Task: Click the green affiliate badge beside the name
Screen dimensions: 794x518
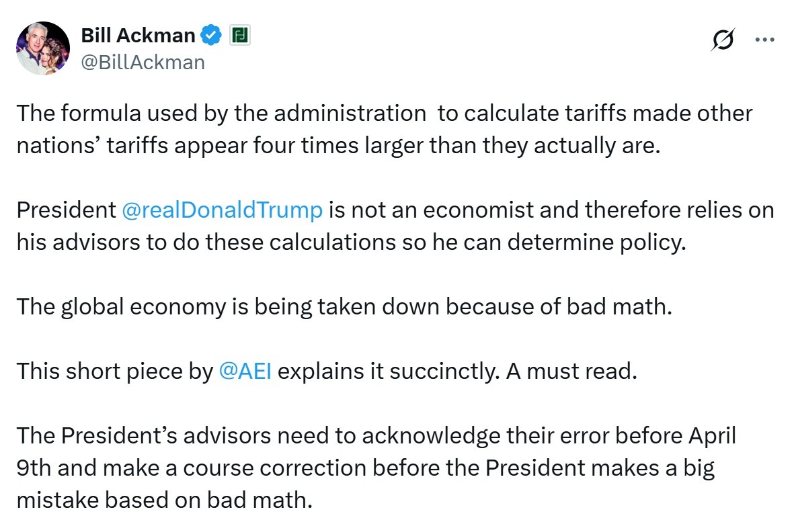Action: [240, 36]
